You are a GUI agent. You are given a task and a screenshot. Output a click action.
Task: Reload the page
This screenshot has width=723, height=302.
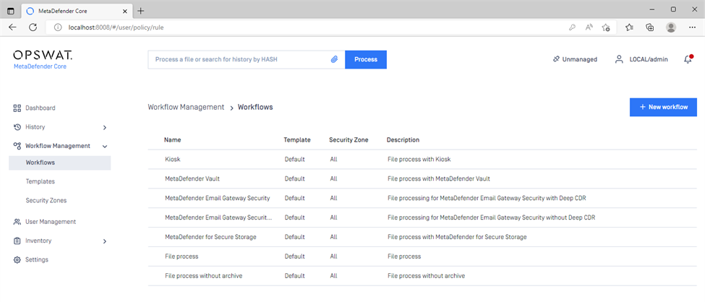pos(33,27)
